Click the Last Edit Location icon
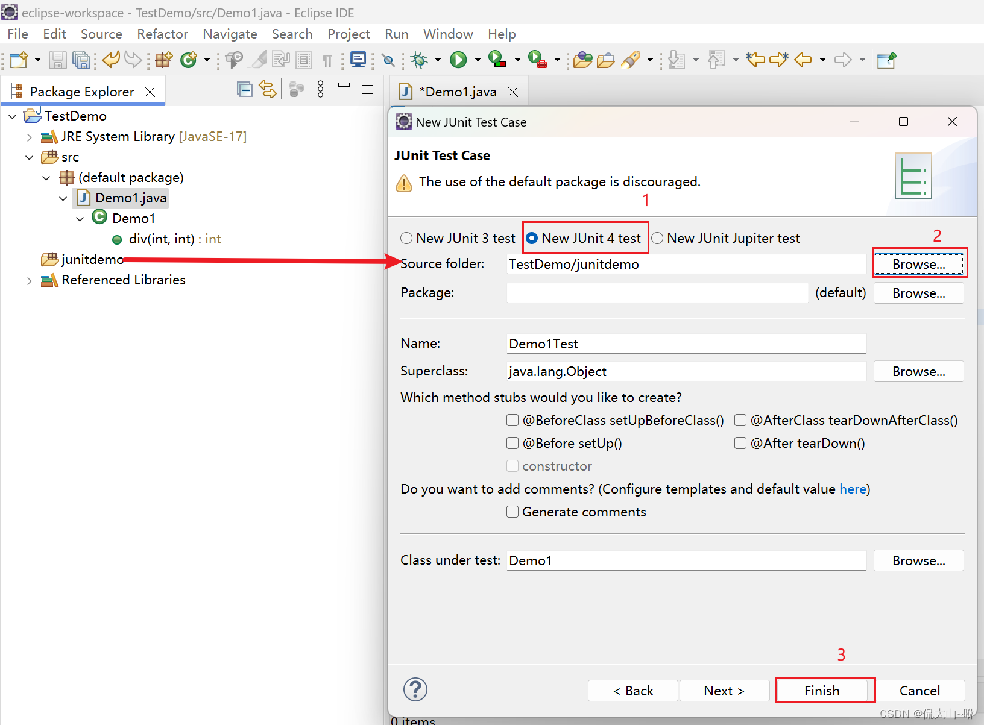Viewport: 984px width, 725px height. (755, 59)
